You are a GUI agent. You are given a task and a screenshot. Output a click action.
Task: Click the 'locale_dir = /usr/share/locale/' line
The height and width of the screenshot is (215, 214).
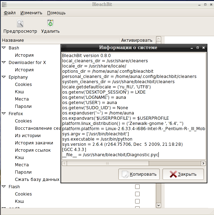[94, 66]
